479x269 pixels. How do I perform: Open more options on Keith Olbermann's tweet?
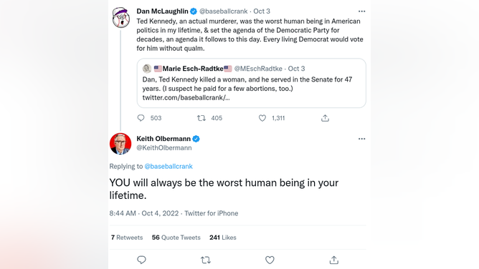tap(361, 139)
